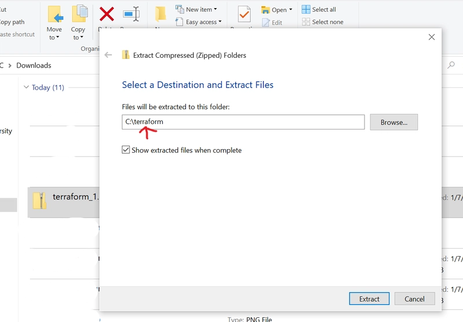Click the Extract button

click(369, 299)
